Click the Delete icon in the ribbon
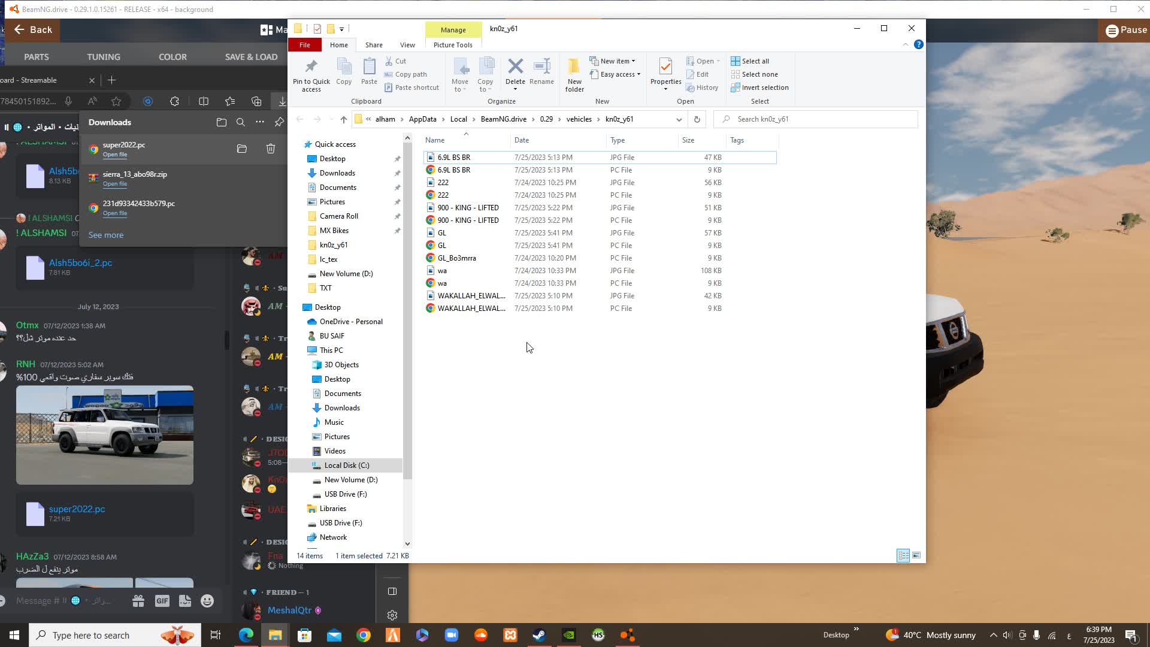The height and width of the screenshot is (647, 1150). tap(515, 66)
